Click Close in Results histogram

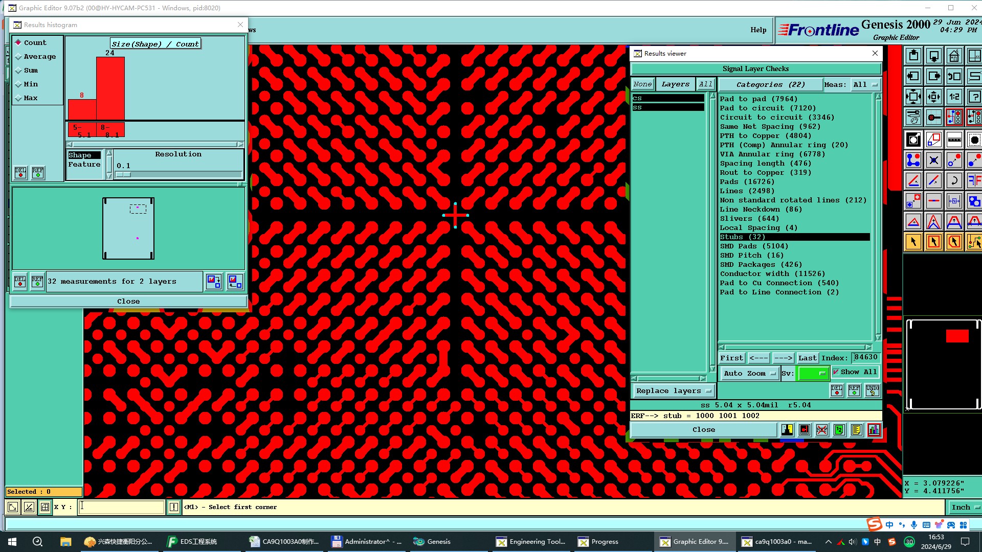128,302
